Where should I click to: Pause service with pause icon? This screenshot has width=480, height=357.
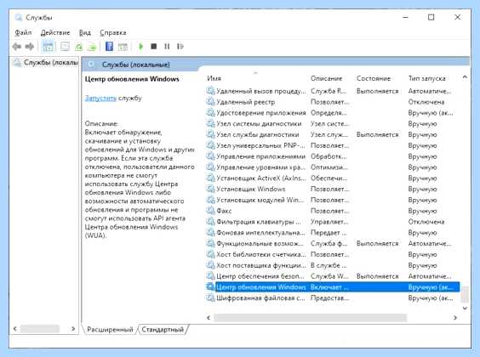[167, 47]
